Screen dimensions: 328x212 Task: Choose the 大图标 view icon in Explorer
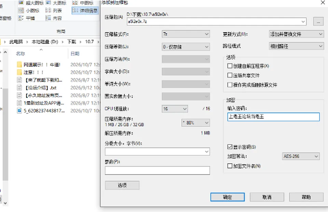pyautogui.click(x=48, y=2)
